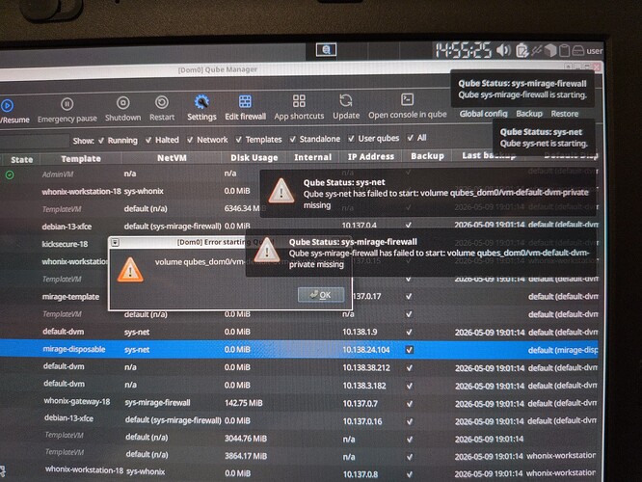Sort by the Internal column header
This screenshot has width=642, height=482.
[312, 157]
